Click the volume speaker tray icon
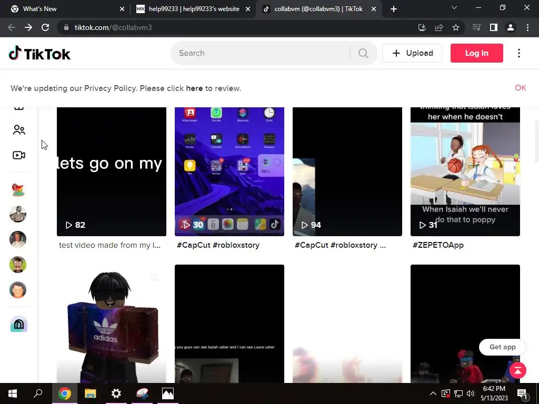This screenshot has height=404, width=539. 471,393
